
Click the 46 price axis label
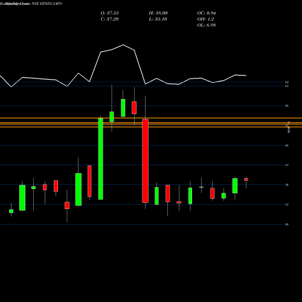click(x=287, y=146)
